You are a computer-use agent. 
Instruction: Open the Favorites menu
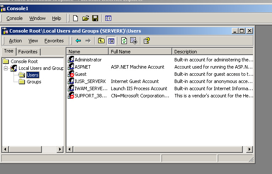[54, 41]
